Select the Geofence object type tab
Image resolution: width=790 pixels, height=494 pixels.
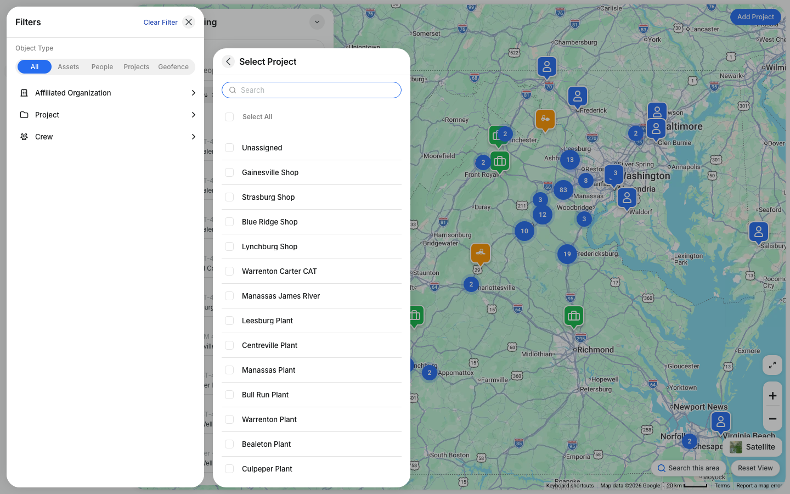coord(173,67)
